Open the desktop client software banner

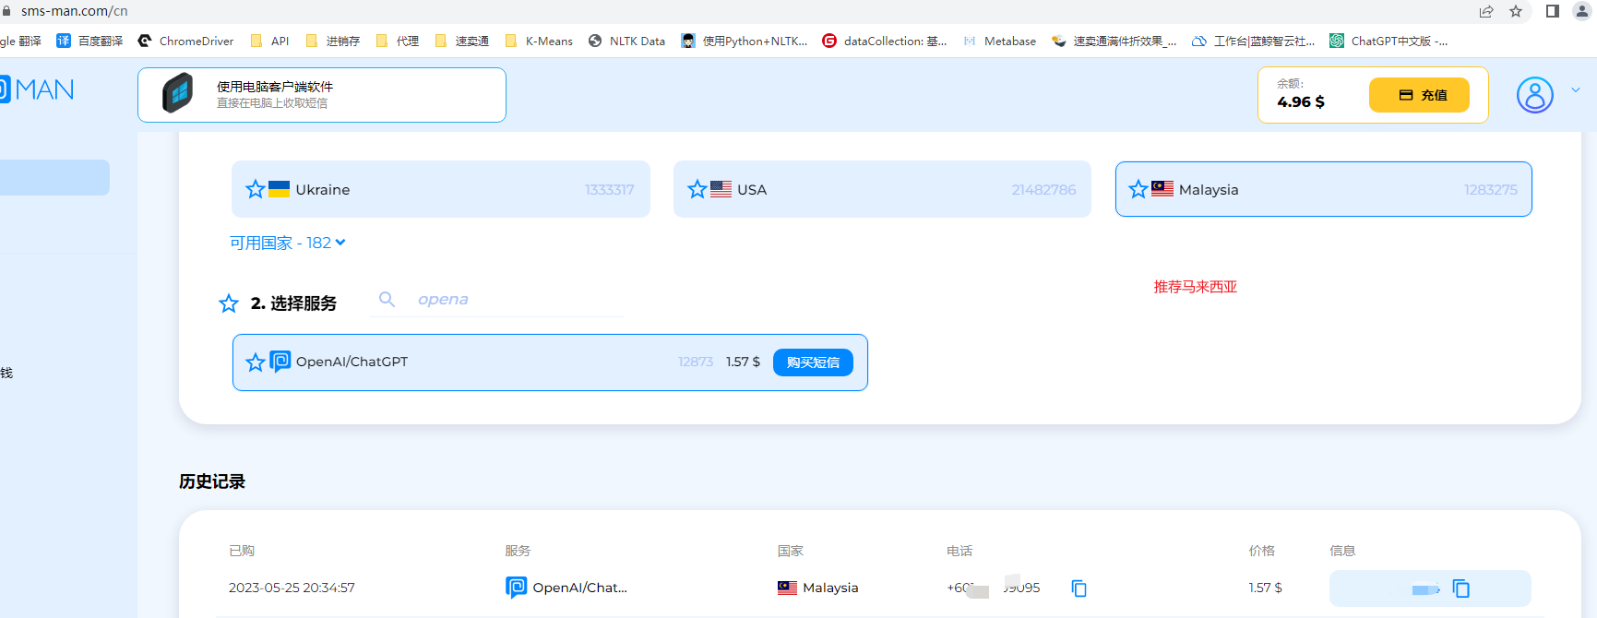(322, 95)
